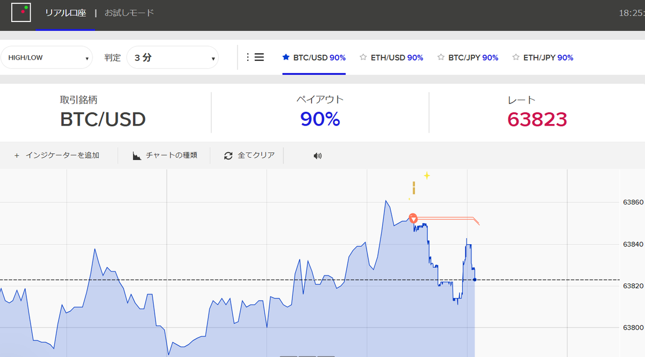Toggle favorite star for ETH/JPY
The height and width of the screenshot is (357, 645).
515,57
